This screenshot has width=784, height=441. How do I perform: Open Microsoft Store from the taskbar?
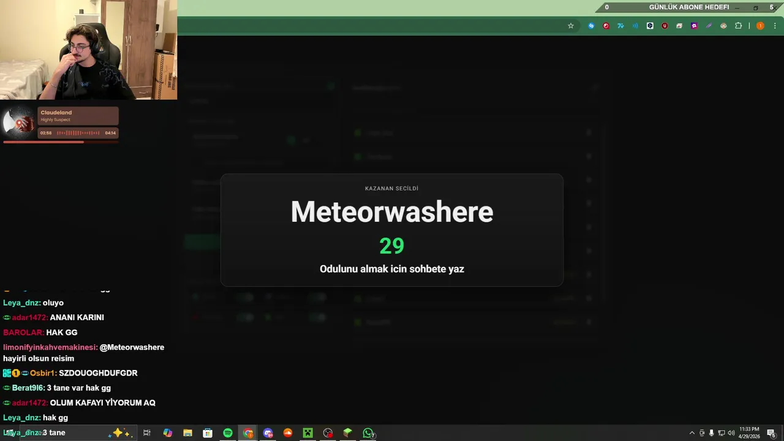coord(208,433)
